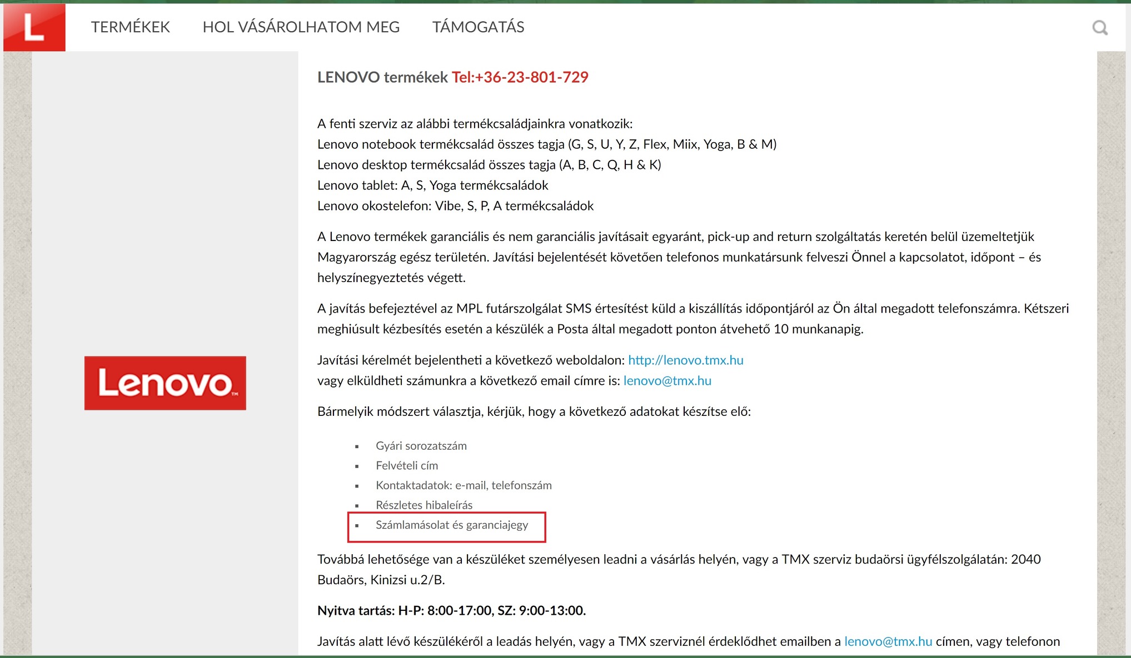The height and width of the screenshot is (658, 1131).
Task: Click highlighted Számlamásolat és garanciajegy item
Action: coord(451,525)
